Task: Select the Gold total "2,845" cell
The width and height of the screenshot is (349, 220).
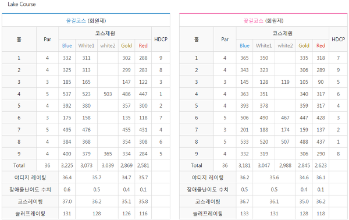Action: coord(304,165)
